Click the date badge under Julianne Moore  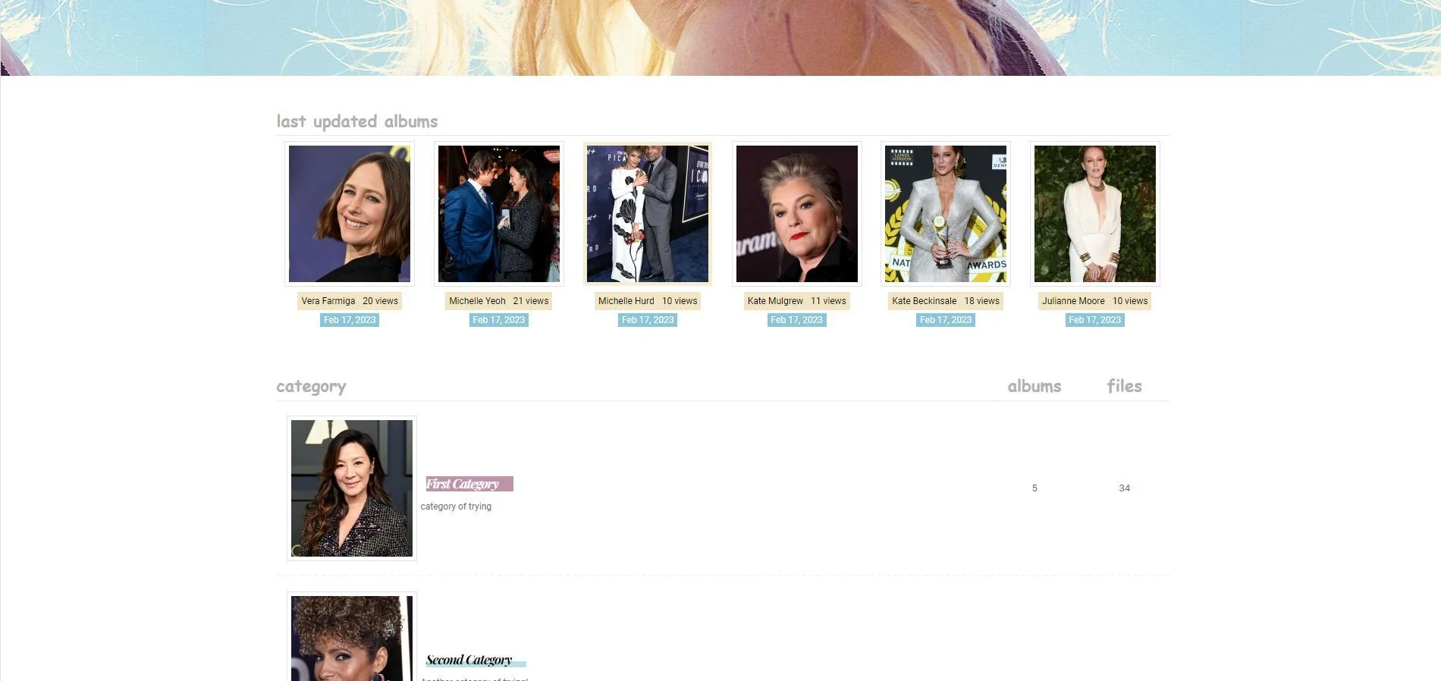point(1095,320)
